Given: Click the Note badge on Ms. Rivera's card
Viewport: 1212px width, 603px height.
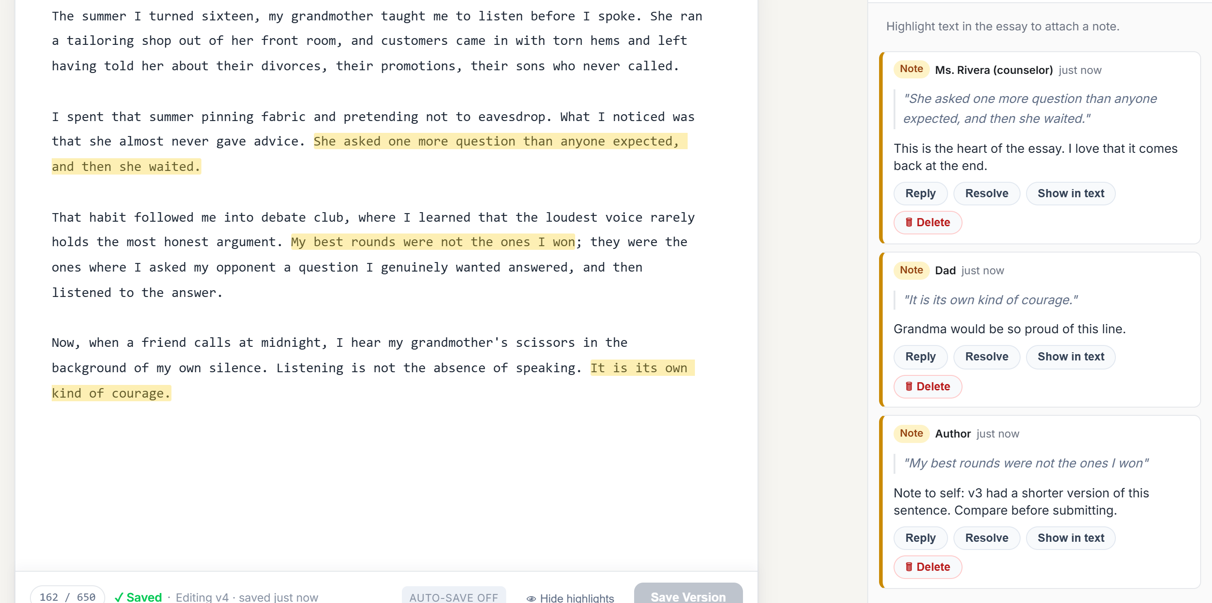Looking at the screenshot, I should pos(911,68).
